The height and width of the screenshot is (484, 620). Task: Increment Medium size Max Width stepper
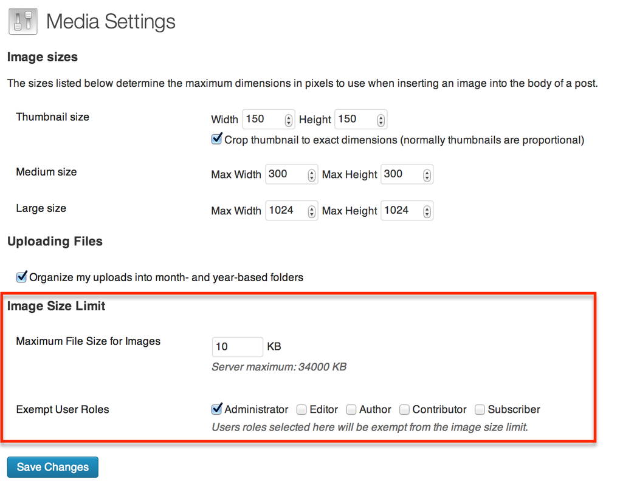pos(311,171)
